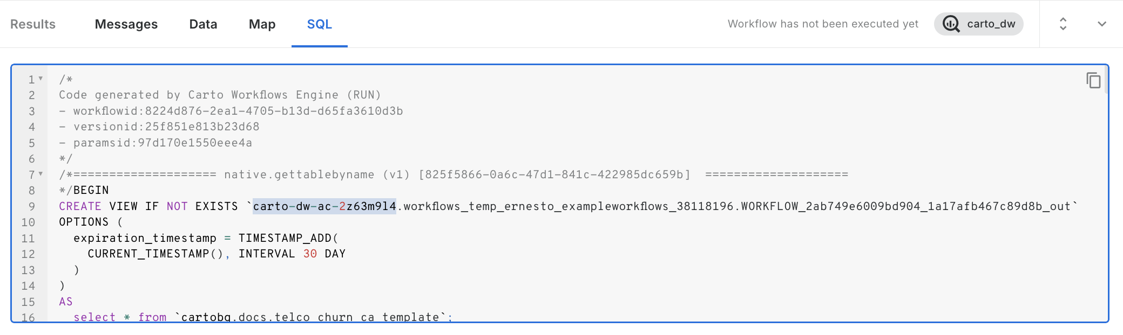Click the line number 9 in the gutter
The height and width of the screenshot is (335, 1123).
pyautogui.click(x=31, y=206)
